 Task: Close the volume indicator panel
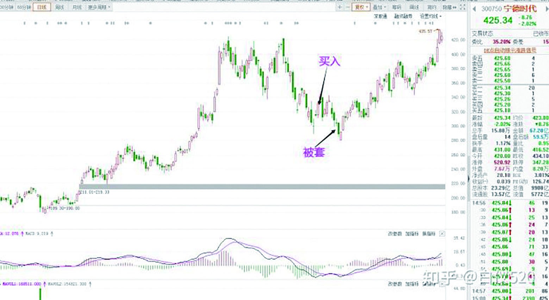(x=442, y=284)
